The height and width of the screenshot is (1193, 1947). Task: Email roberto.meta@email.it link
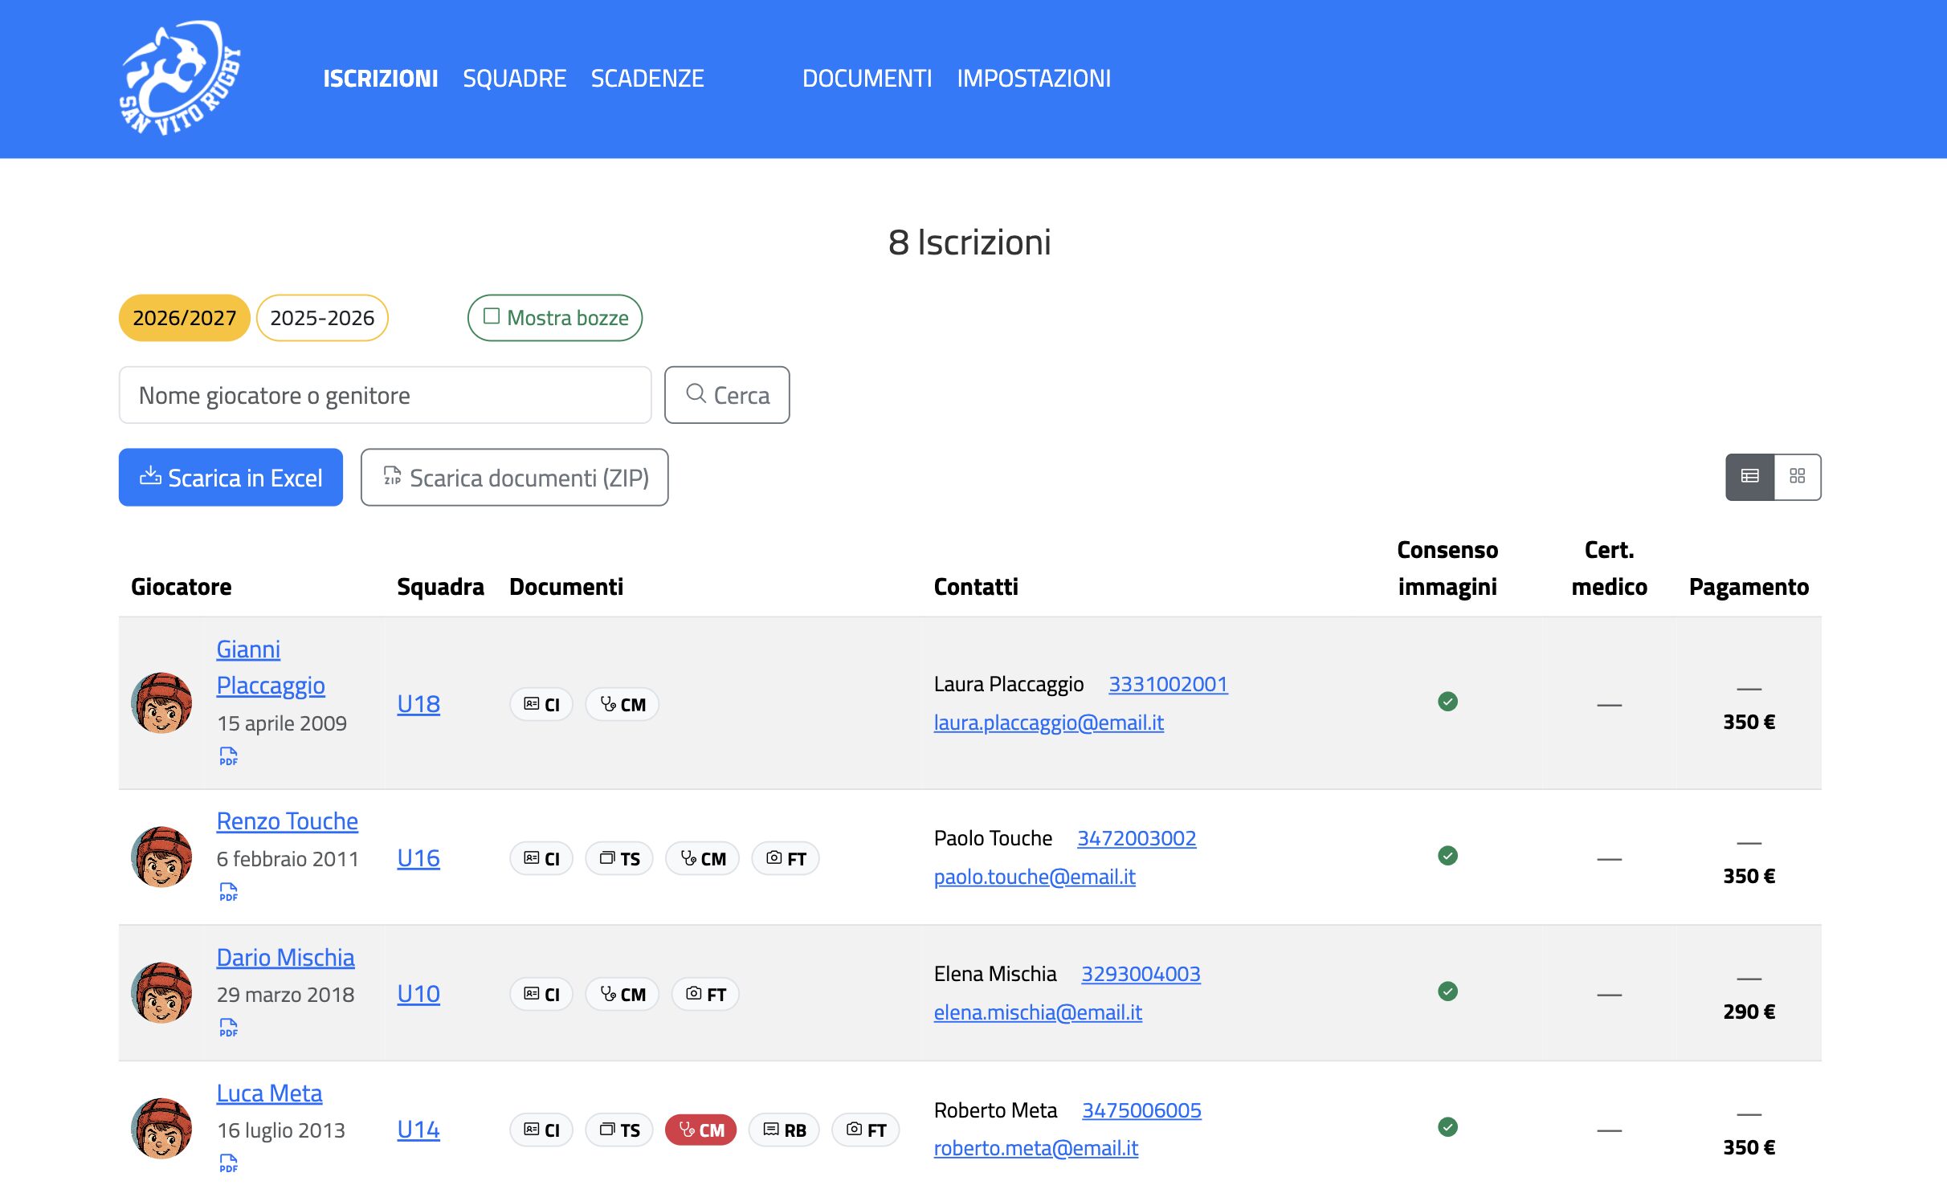[x=1035, y=1148]
